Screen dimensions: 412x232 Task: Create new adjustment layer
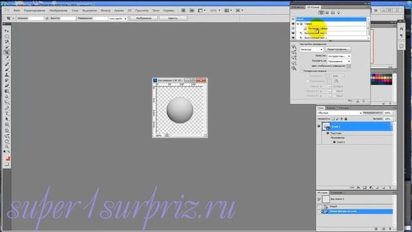[371, 188]
